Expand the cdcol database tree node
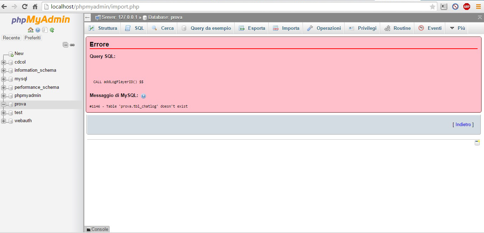This screenshot has height=233, width=484. [4, 62]
